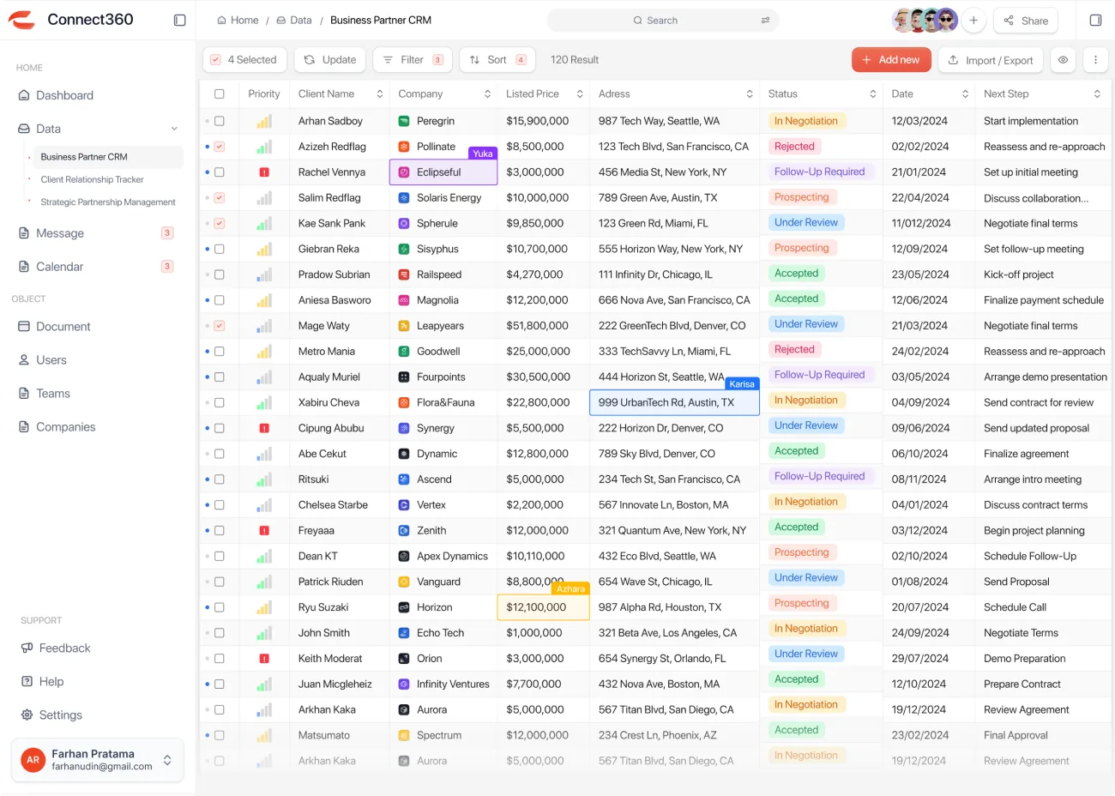
Task: Click the Eclipseful company logo icon
Action: point(404,172)
